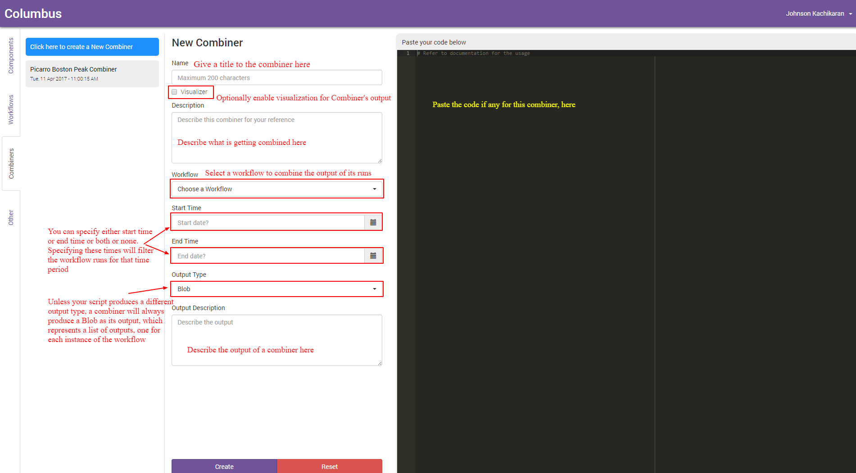Switch to the Components tab

click(x=11, y=55)
